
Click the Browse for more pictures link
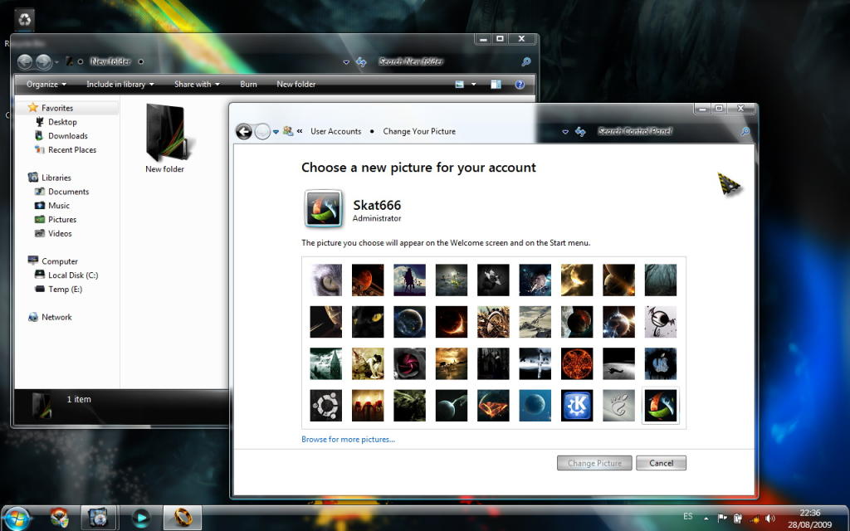click(x=348, y=440)
